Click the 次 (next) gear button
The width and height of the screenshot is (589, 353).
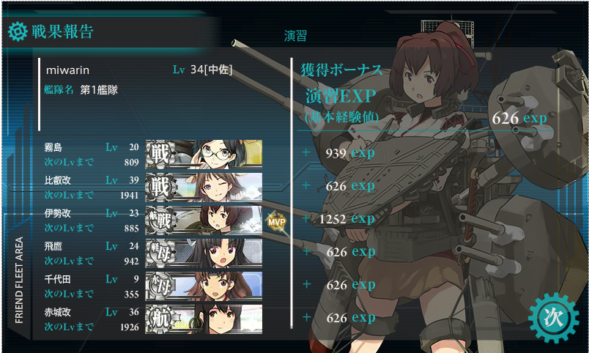tap(553, 318)
